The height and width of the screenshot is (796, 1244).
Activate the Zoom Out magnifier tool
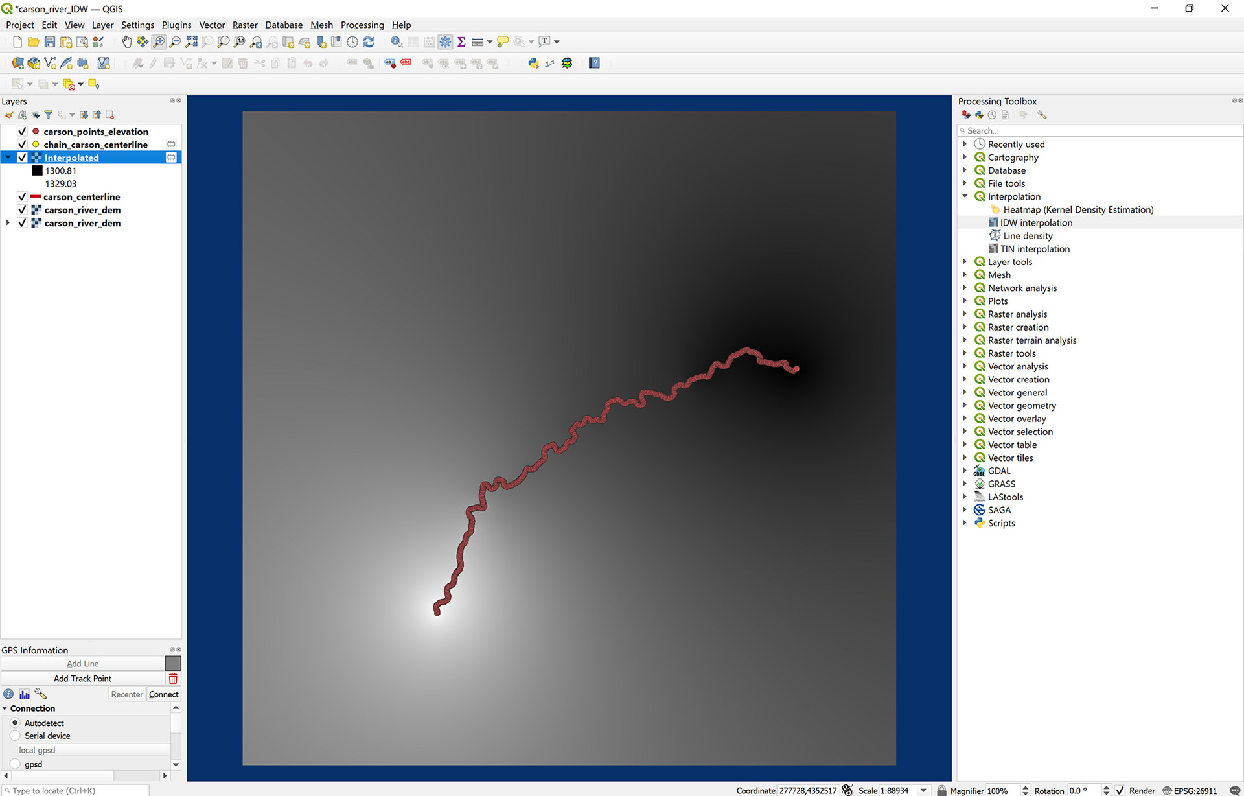coord(175,42)
